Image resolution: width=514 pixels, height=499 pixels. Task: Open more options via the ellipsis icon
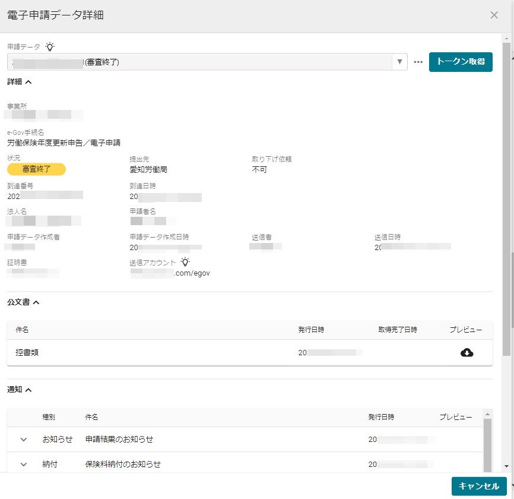tap(419, 62)
